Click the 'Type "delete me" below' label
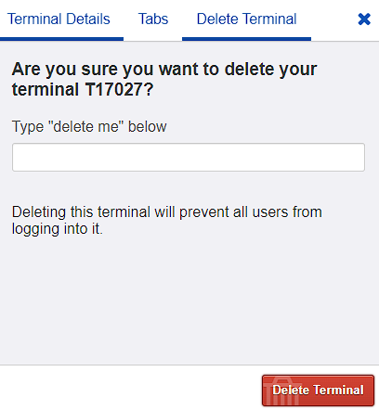379x410 pixels. tap(89, 127)
